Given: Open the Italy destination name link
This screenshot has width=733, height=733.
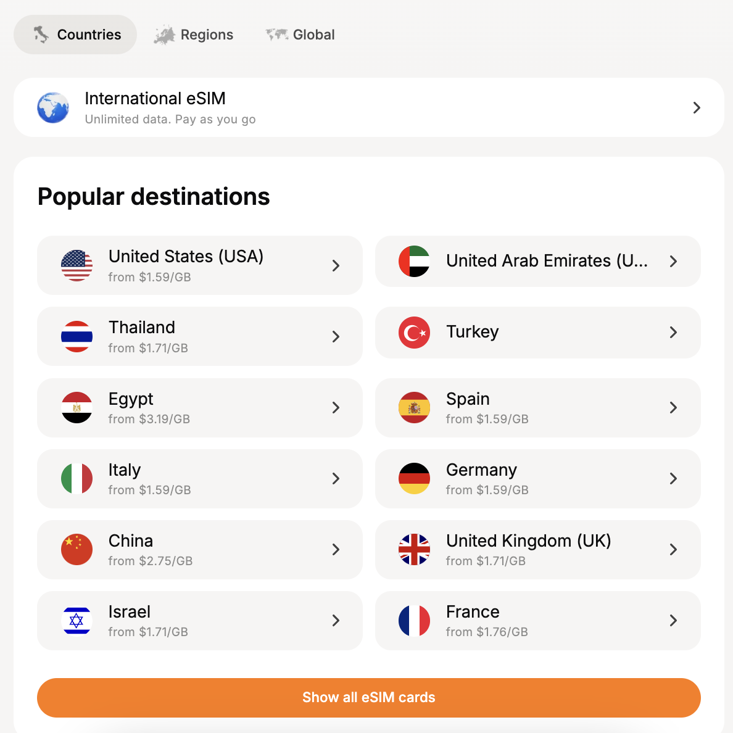Looking at the screenshot, I should click(x=125, y=470).
